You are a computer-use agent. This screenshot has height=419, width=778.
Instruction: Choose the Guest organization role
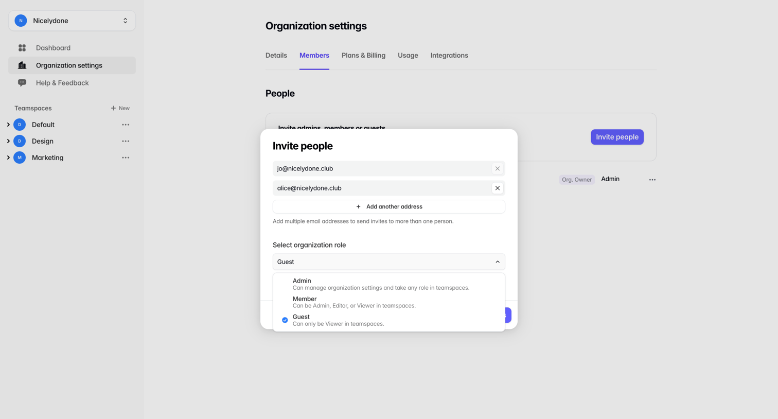coord(389,320)
